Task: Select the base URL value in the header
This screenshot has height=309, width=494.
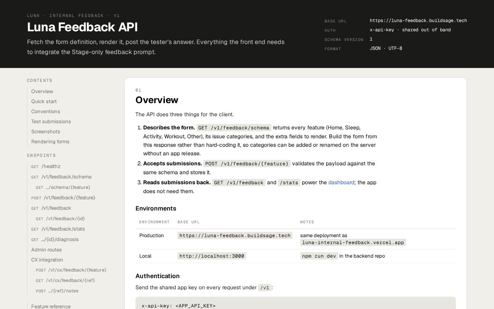Action: pyautogui.click(x=418, y=20)
